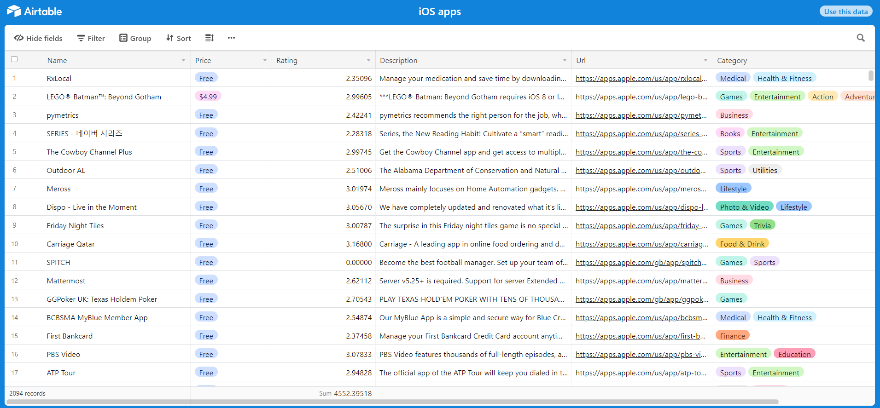Click the Education category tag
Screen dimensions: 880x408
[x=794, y=354]
